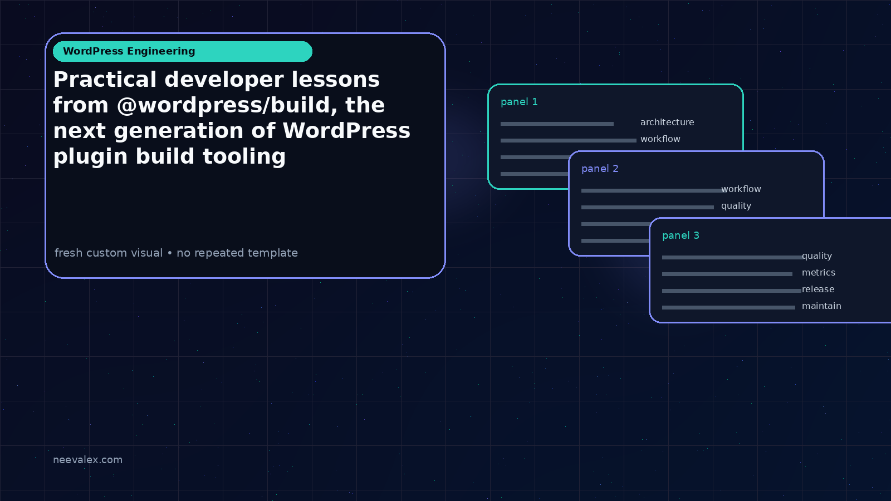The width and height of the screenshot is (891, 501).
Task: Click 'workflow' label in panel 1
Action: tap(660, 139)
